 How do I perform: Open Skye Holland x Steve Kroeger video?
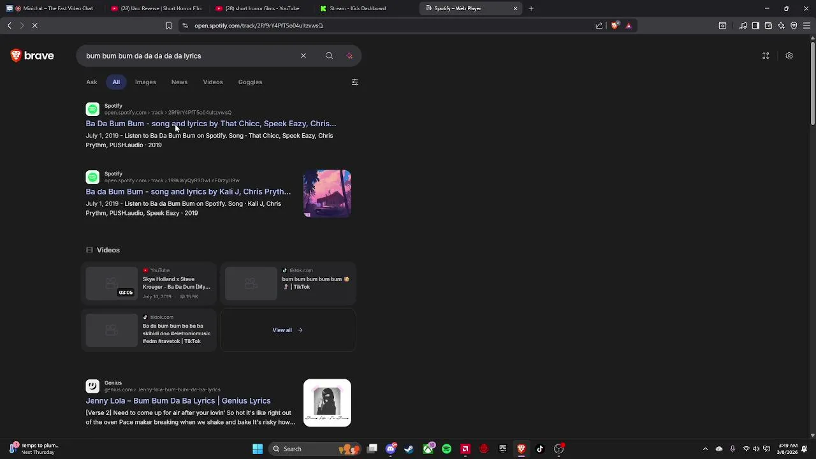(x=148, y=284)
